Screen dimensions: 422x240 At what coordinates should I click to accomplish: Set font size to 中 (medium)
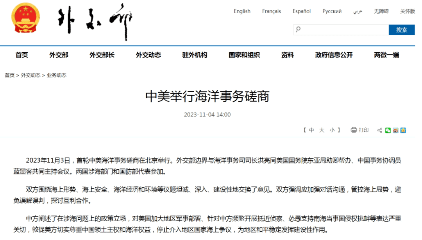coord(311,130)
